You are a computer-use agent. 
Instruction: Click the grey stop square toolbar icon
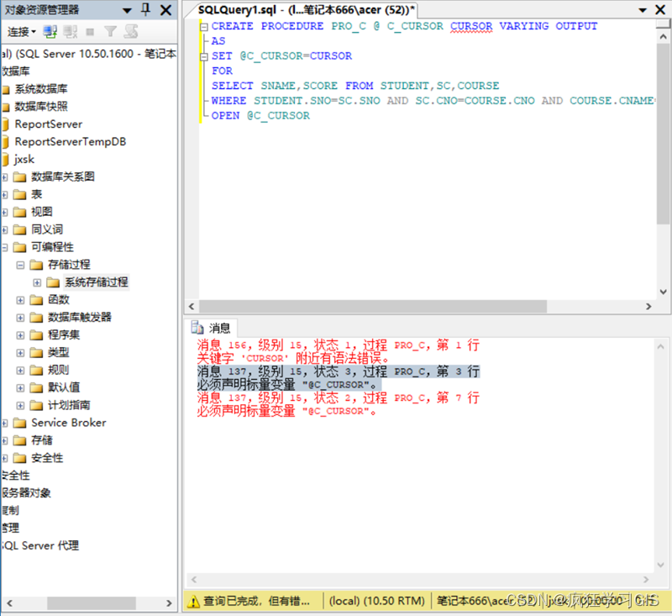pyautogui.click(x=90, y=32)
